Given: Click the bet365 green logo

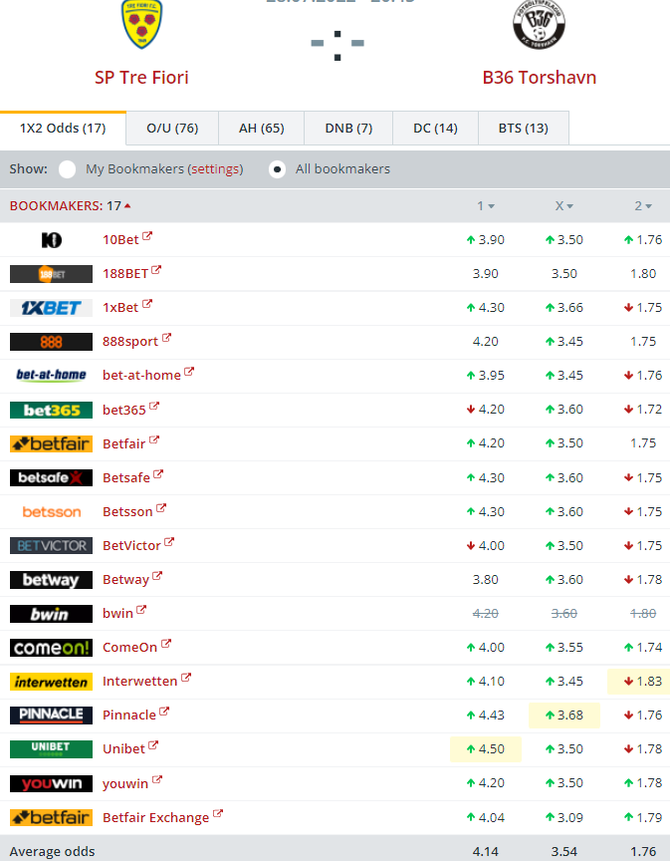Looking at the screenshot, I should tap(51, 410).
